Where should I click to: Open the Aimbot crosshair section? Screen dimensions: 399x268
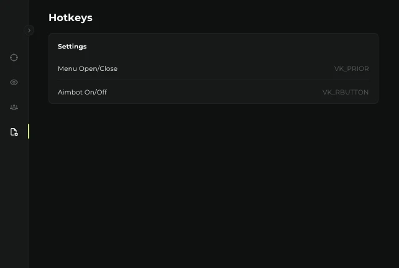[14, 58]
